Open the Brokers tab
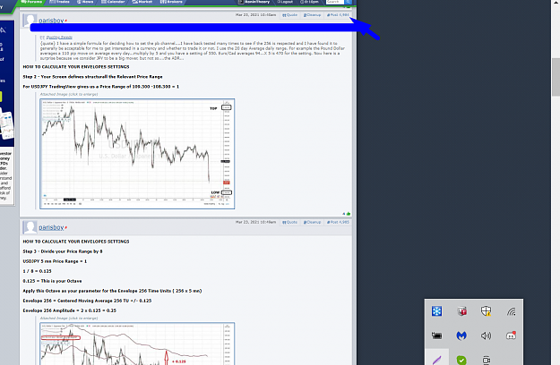This screenshot has width=560, height=365. [171, 2]
